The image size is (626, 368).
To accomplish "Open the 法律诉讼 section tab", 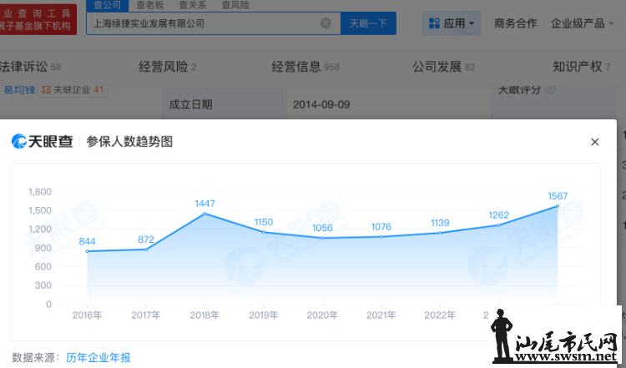I will (x=30, y=67).
